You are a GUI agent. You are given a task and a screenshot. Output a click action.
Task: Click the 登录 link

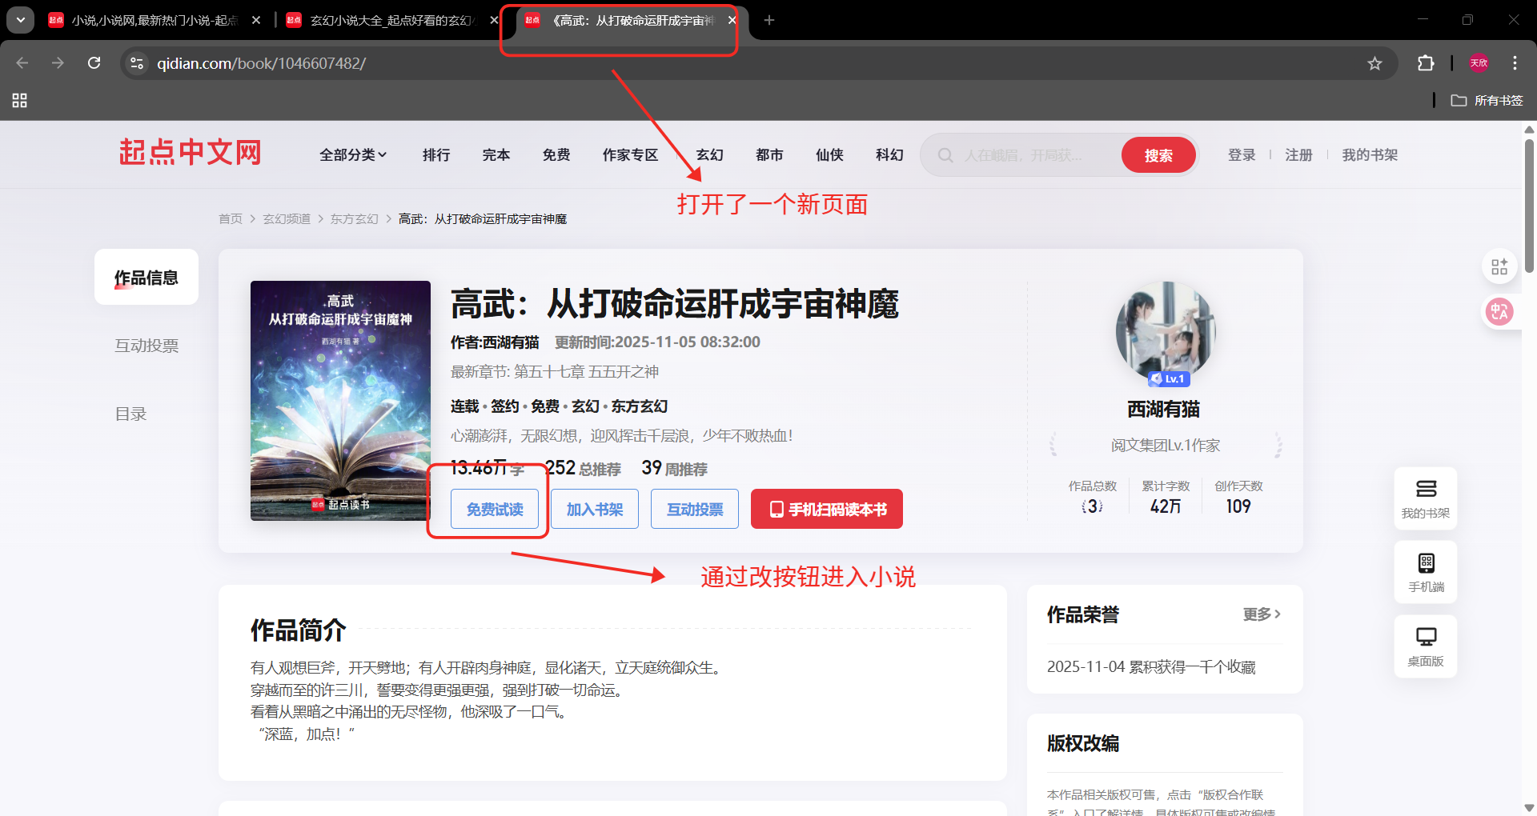1242,155
